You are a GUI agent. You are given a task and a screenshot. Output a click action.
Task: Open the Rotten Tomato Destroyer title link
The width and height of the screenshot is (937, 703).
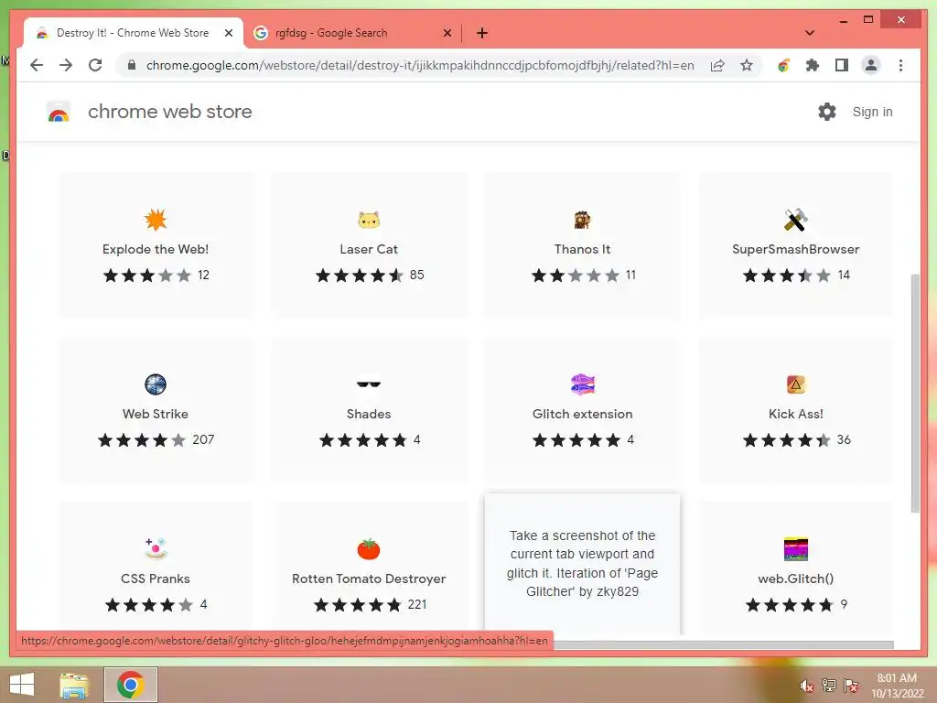pyautogui.click(x=369, y=579)
